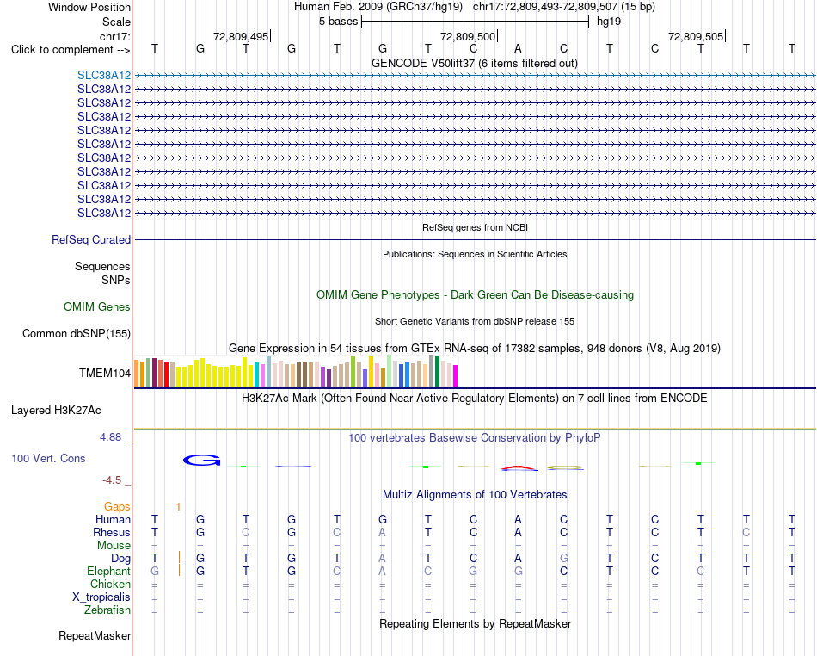Click the TMEM104 gene expression label
817x656 pixels.
(105, 374)
